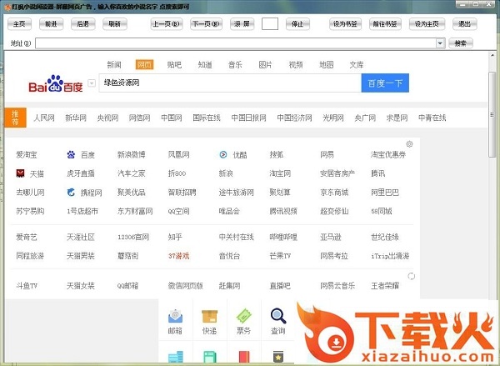Viewport: 500px width, 366px height.
Task: Open the 查询 magnifier icon
Action: coord(278,316)
